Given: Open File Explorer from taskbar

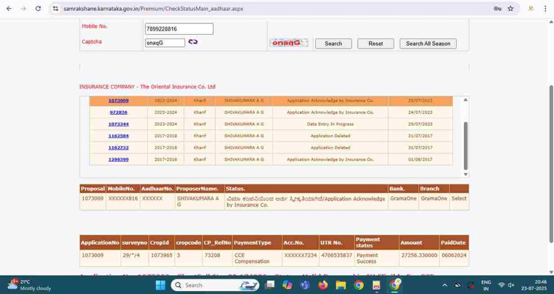Looking at the screenshot, I should 341,285.
